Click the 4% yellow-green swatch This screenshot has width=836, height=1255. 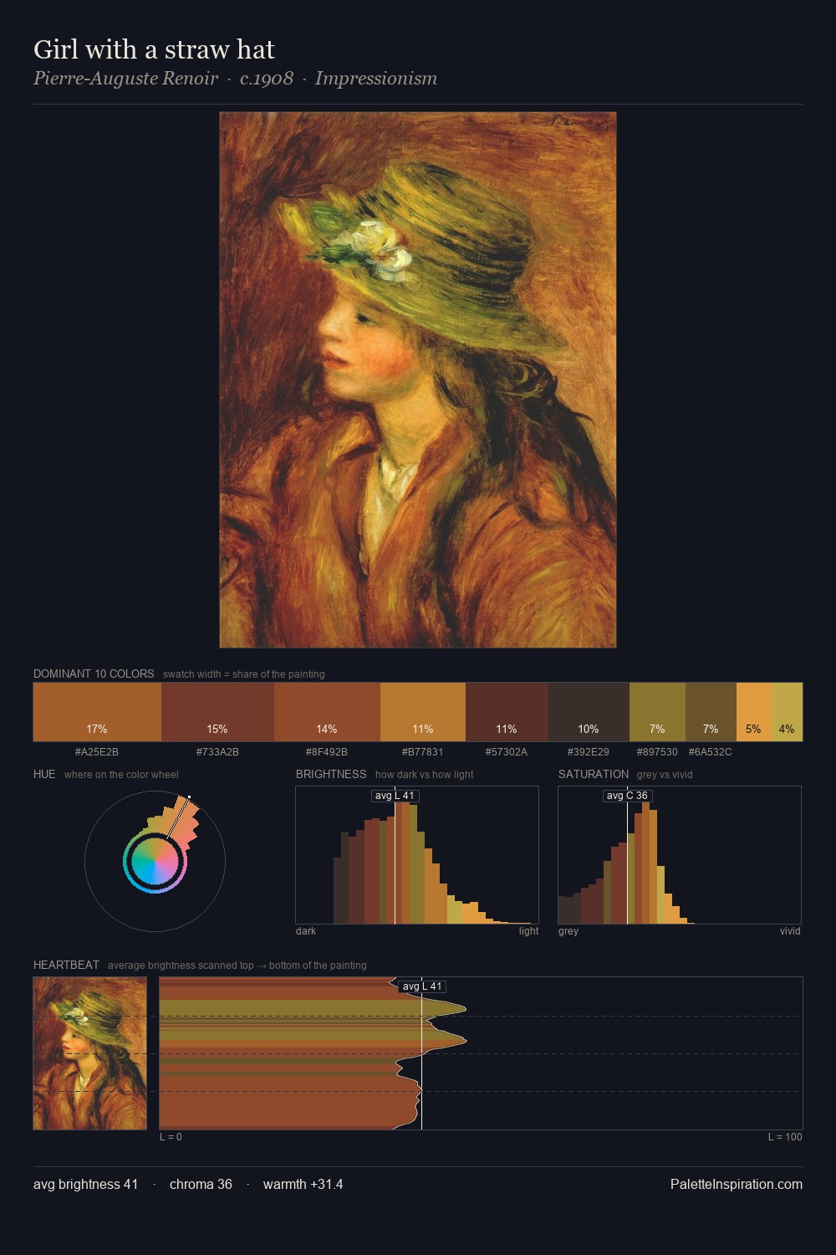click(x=787, y=712)
